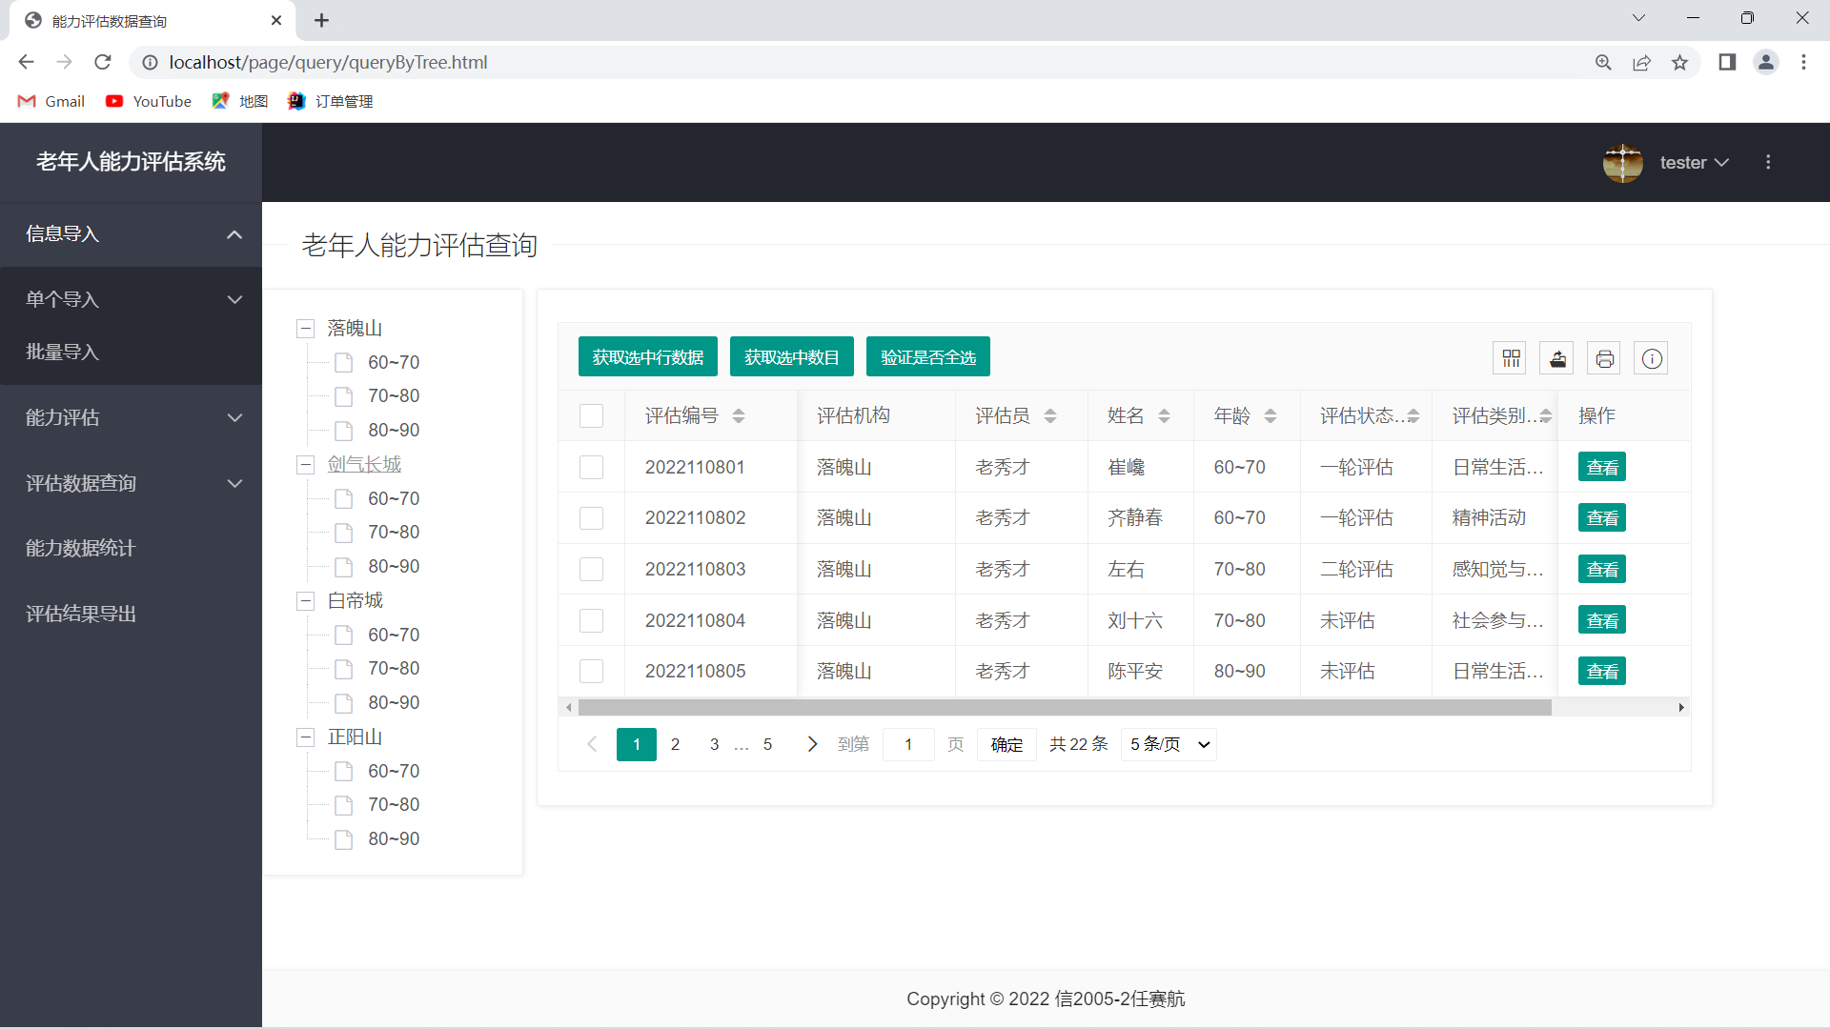Collapse the 落魄山 tree node
Image resolution: width=1830 pixels, height=1029 pixels.
coord(306,329)
